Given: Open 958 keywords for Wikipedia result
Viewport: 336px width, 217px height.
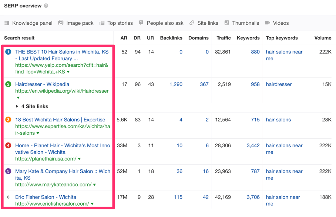Looking at the screenshot, I should coord(255,85).
